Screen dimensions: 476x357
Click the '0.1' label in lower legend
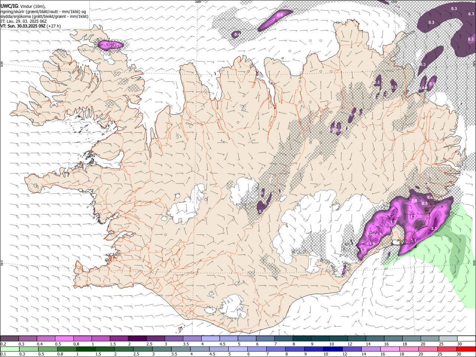pyautogui.click(x=3, y=354)
